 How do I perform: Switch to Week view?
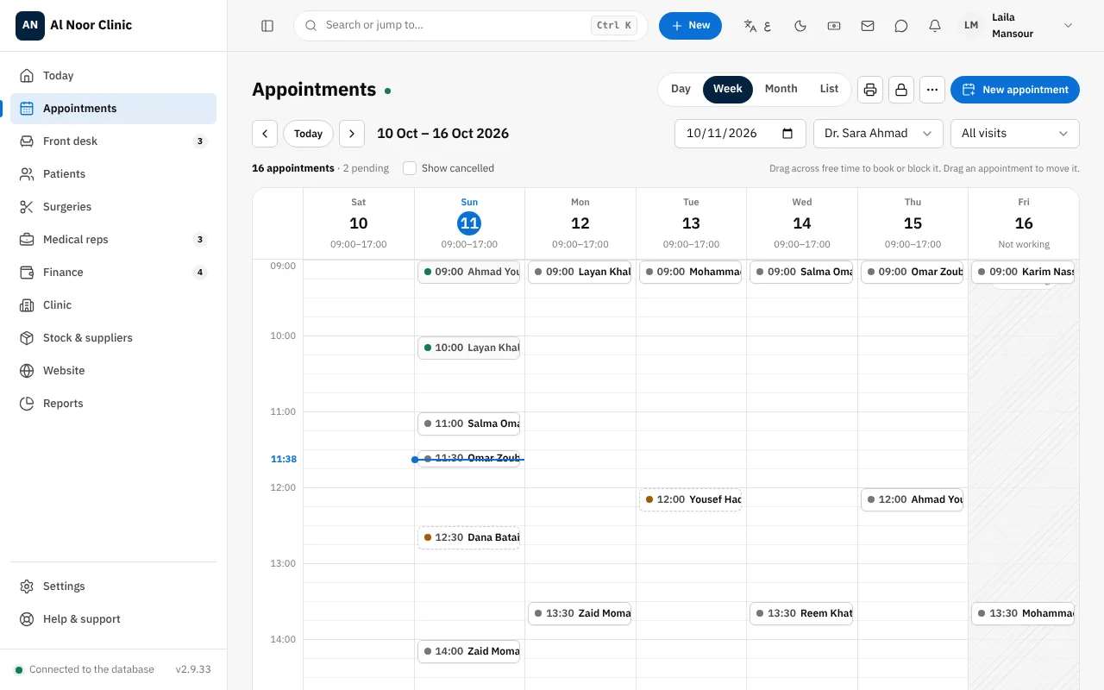(728, 89)
